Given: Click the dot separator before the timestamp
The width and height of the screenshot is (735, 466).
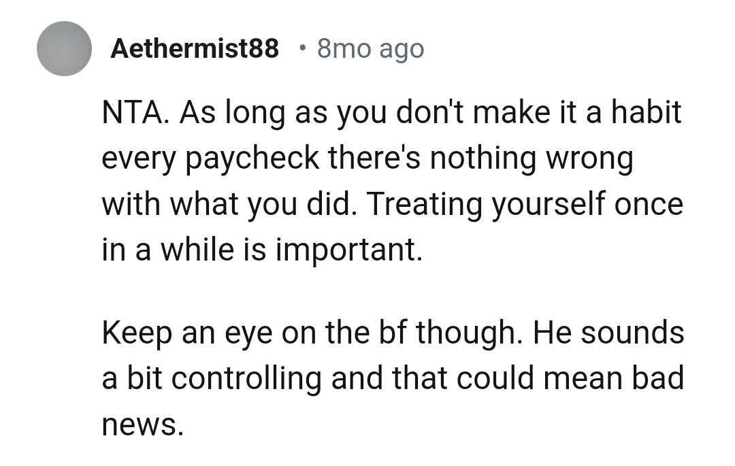Looking at the screenshot, I should [x=301, y=48].
